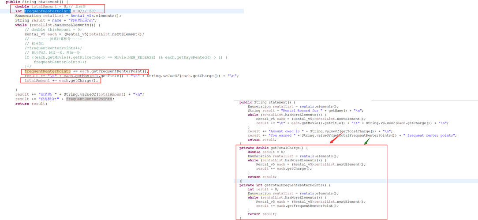Click the blue-selected frequentRenterPoints in int declaration

click(x=47, y=11)
